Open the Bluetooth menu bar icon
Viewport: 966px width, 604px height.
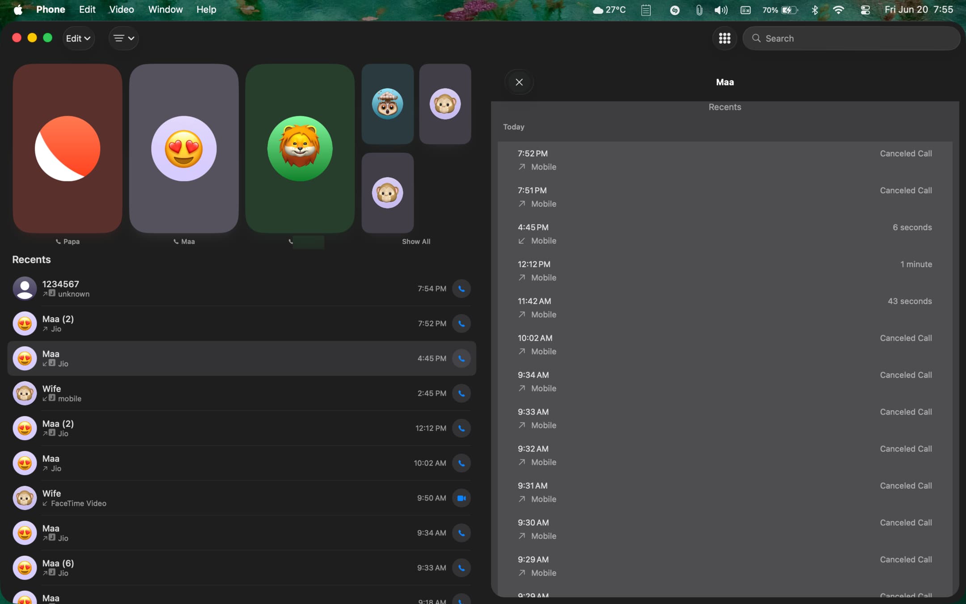pyautogui.click(x=815, y=9)
